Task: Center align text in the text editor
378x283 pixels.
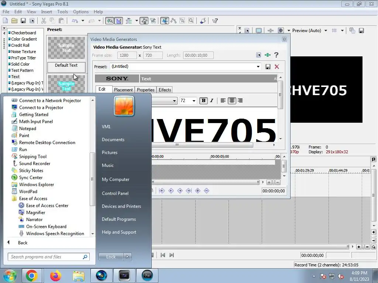Action: (232, 101)
